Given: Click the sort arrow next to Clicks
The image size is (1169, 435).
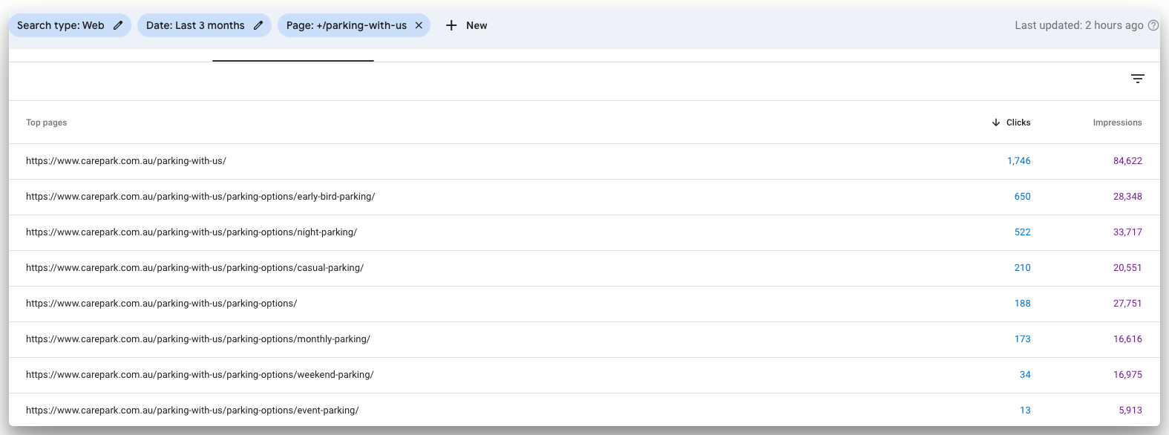Looking at the screenshot, I should (x=995, y=122).
